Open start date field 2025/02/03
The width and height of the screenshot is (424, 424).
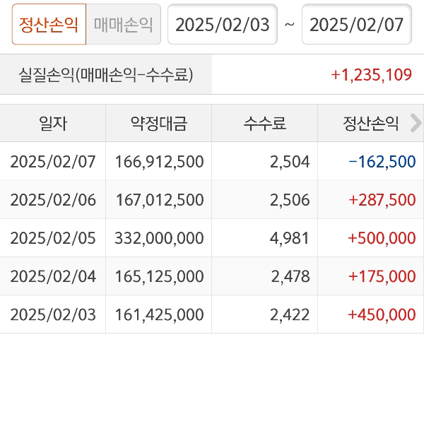point(223,25)
